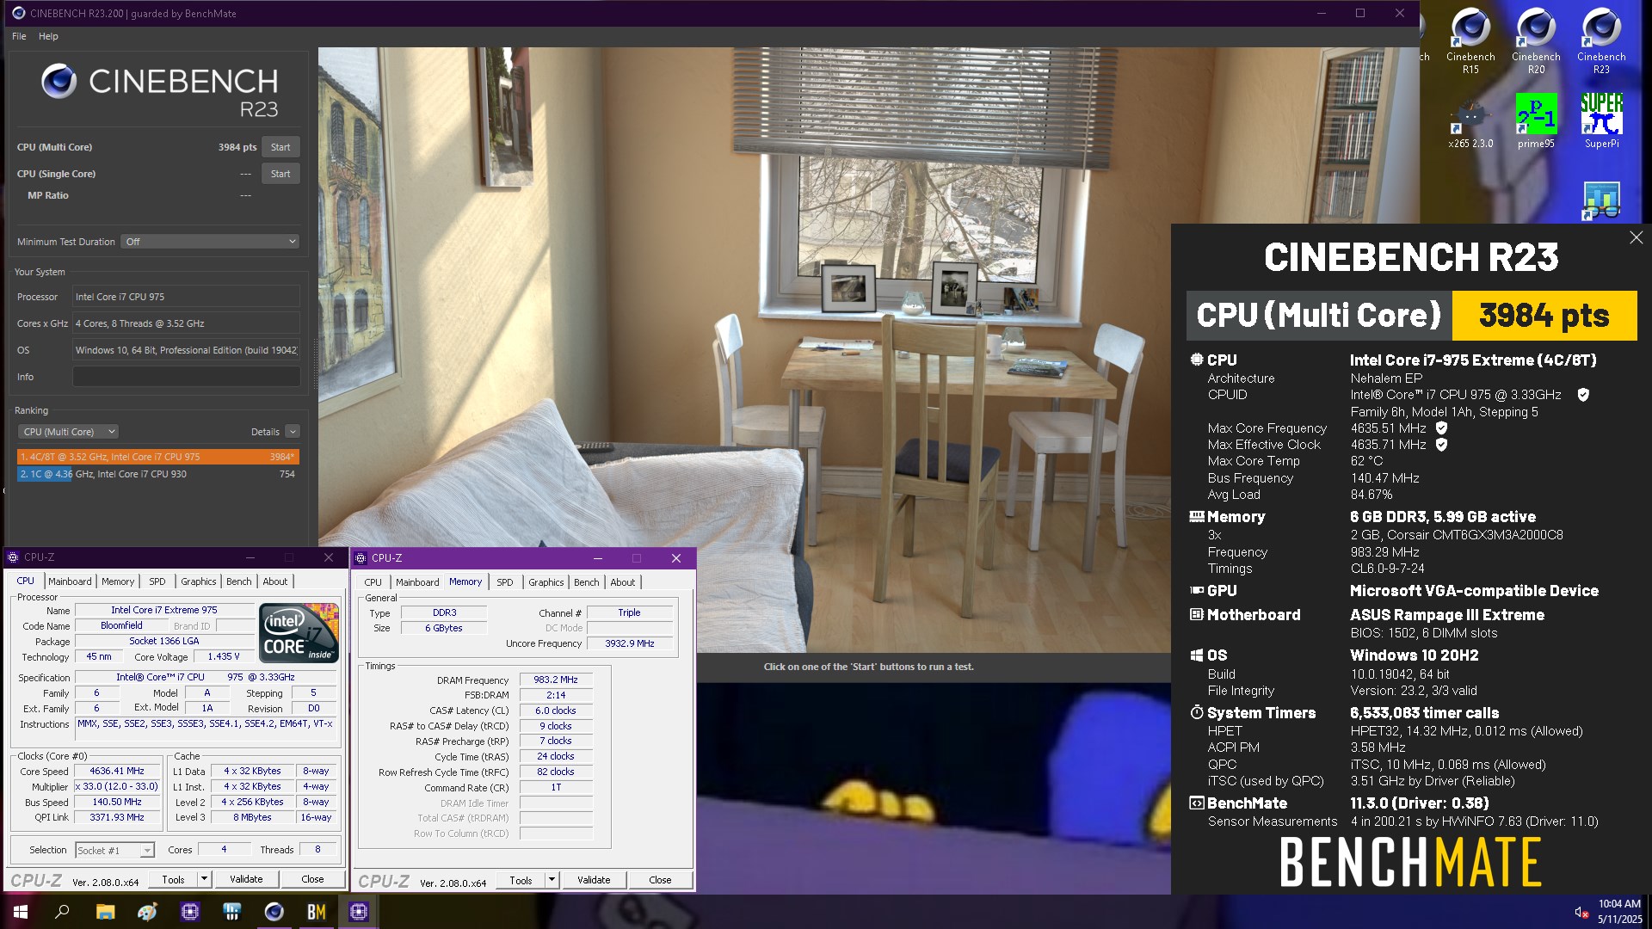Image resolution: width=1652 pixels, height=929 pixels.
Task: Select ranking entry Intel Core i7 CPU 930
Action: coord(158,474)
